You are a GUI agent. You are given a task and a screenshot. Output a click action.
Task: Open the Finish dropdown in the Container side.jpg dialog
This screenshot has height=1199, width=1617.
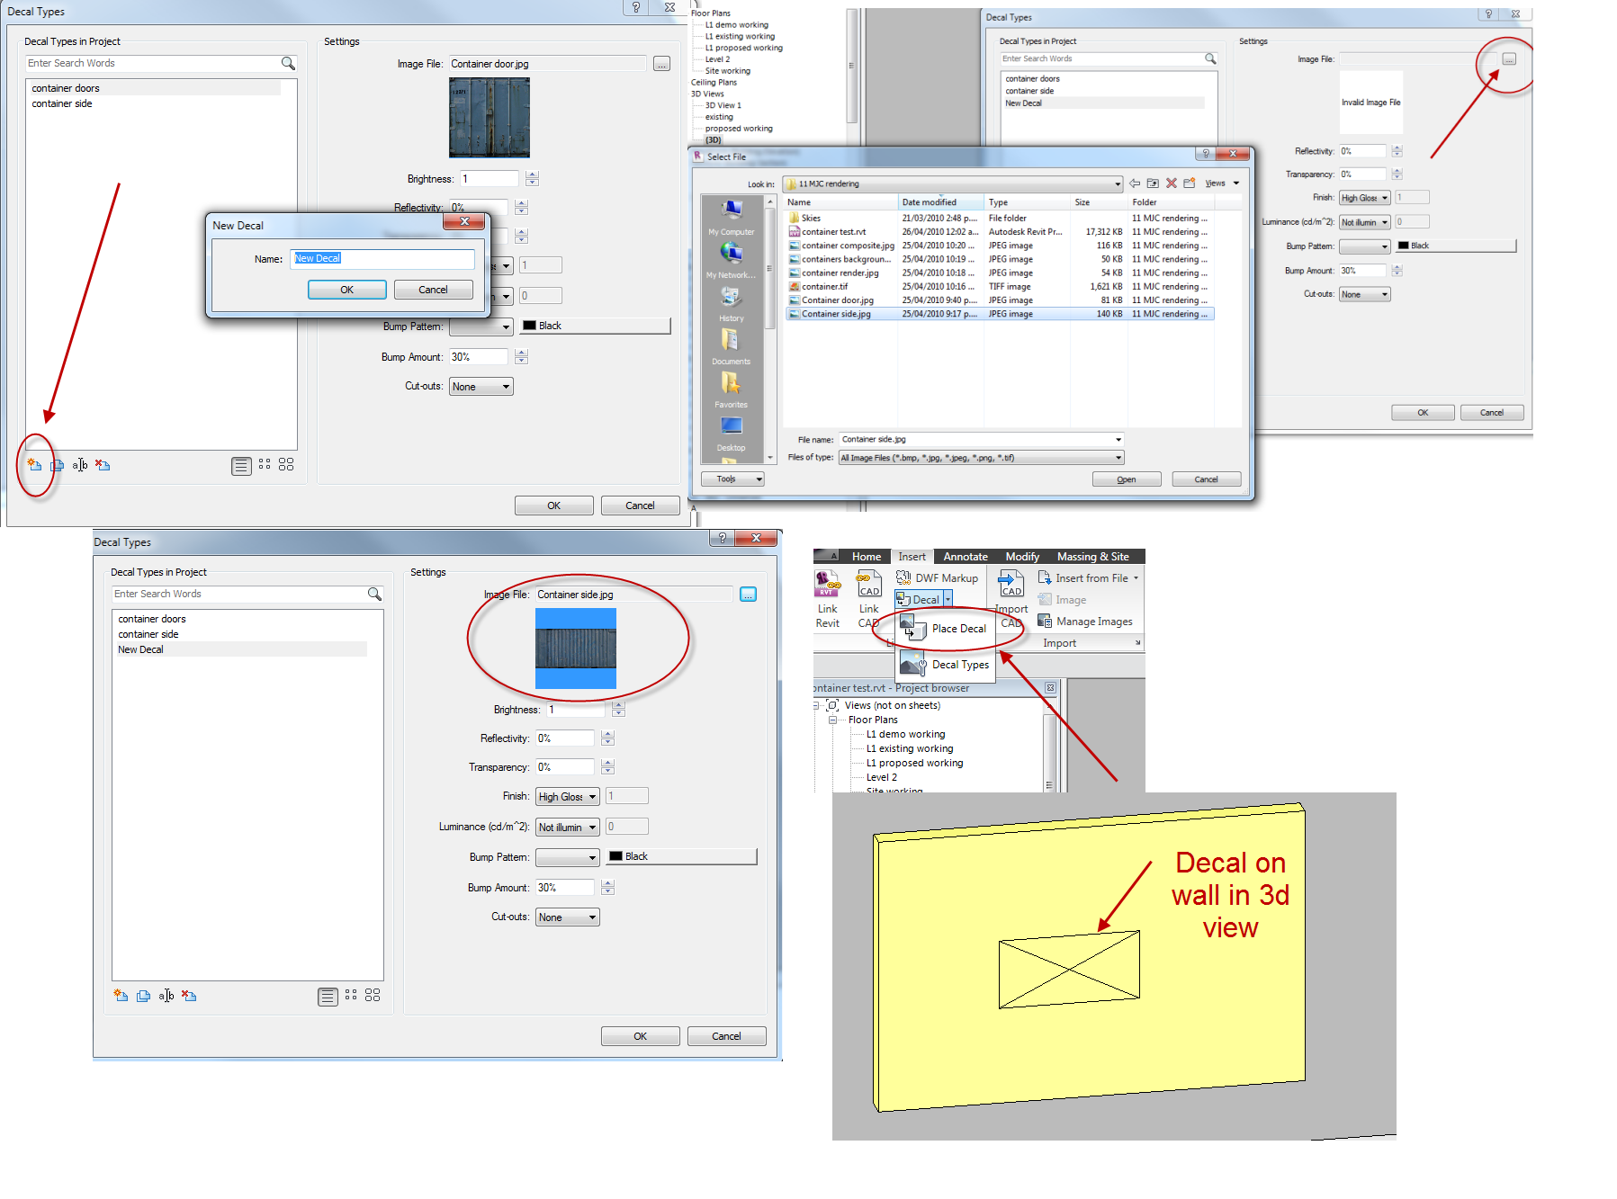568,797
